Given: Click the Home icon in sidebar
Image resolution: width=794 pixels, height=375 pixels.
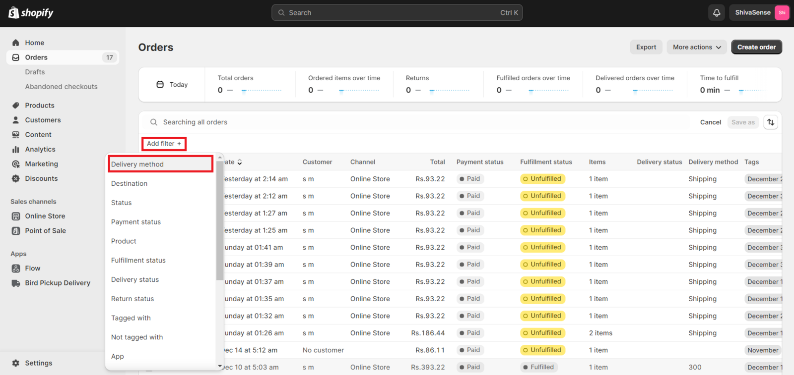Looking at the screenshot, I should (x=16, y=43).
